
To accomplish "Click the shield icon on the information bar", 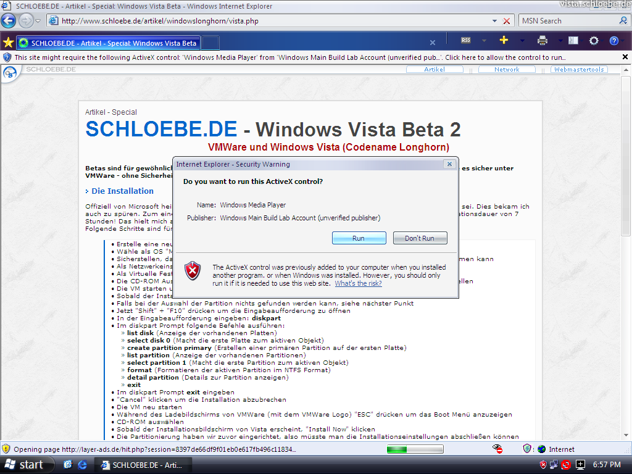I will 7,57.
